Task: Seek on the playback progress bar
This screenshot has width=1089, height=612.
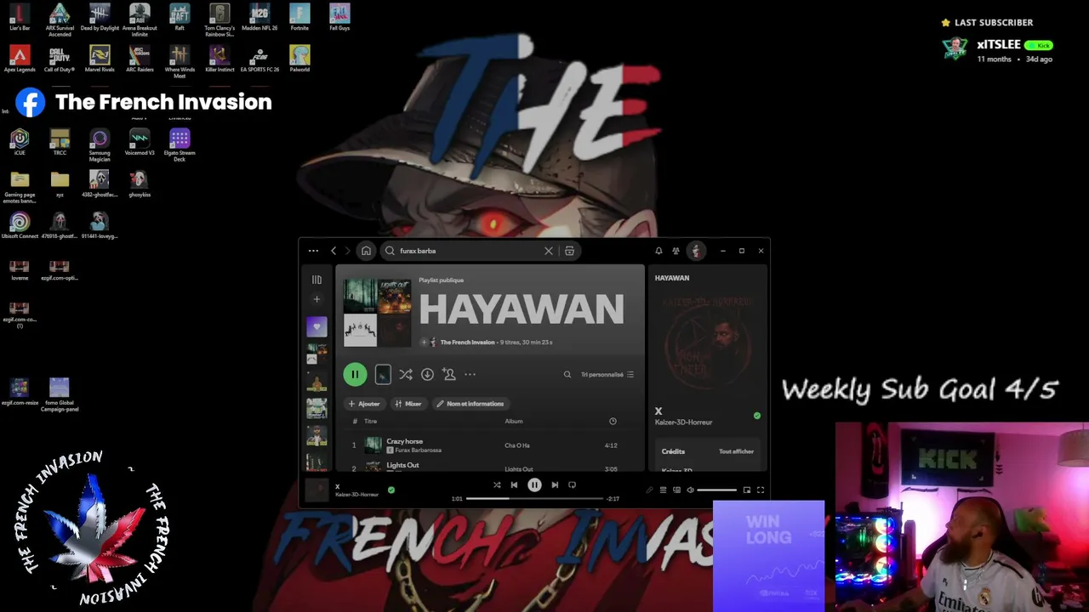Action: (x=534, y=499)
